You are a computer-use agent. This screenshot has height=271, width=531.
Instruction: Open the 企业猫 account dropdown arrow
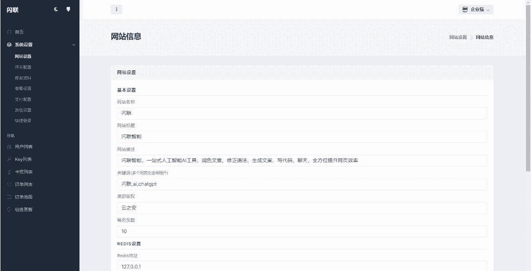[488, 10]
